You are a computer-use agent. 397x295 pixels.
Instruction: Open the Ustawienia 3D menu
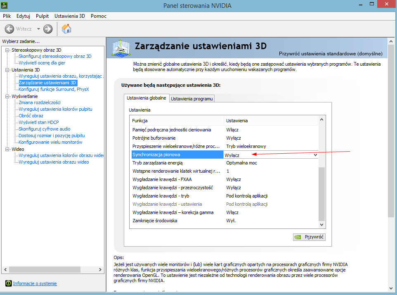tap(69, 16)
